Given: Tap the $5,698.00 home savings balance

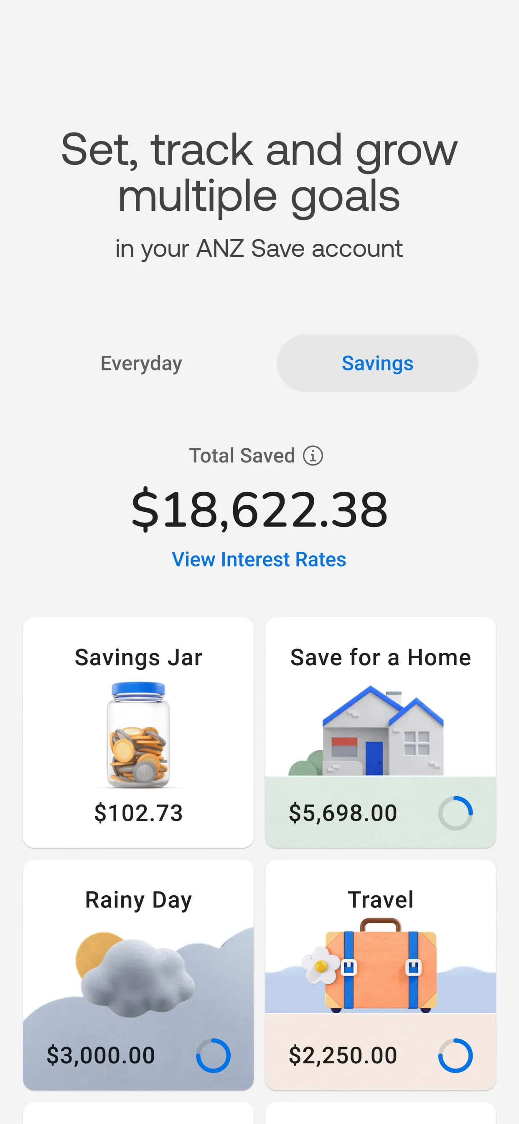Looking at the screenshot, I should [343, 813].
